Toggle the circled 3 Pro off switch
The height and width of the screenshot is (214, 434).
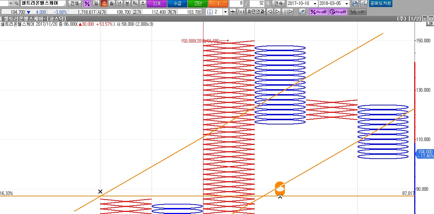pos(337,12)
